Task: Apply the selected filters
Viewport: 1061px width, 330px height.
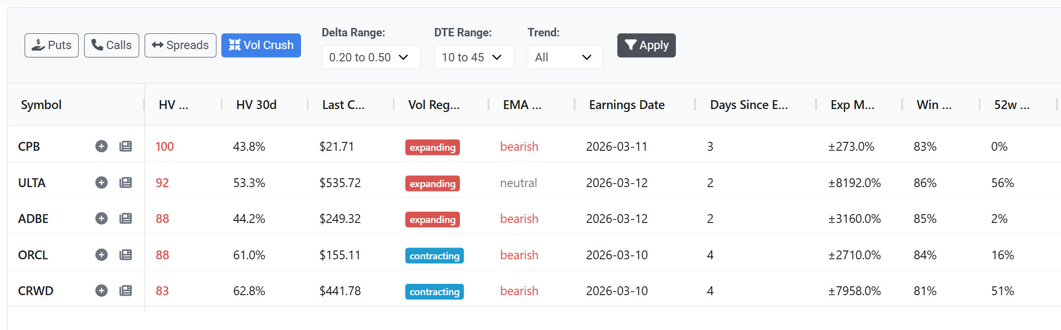Action: [646, 45]
